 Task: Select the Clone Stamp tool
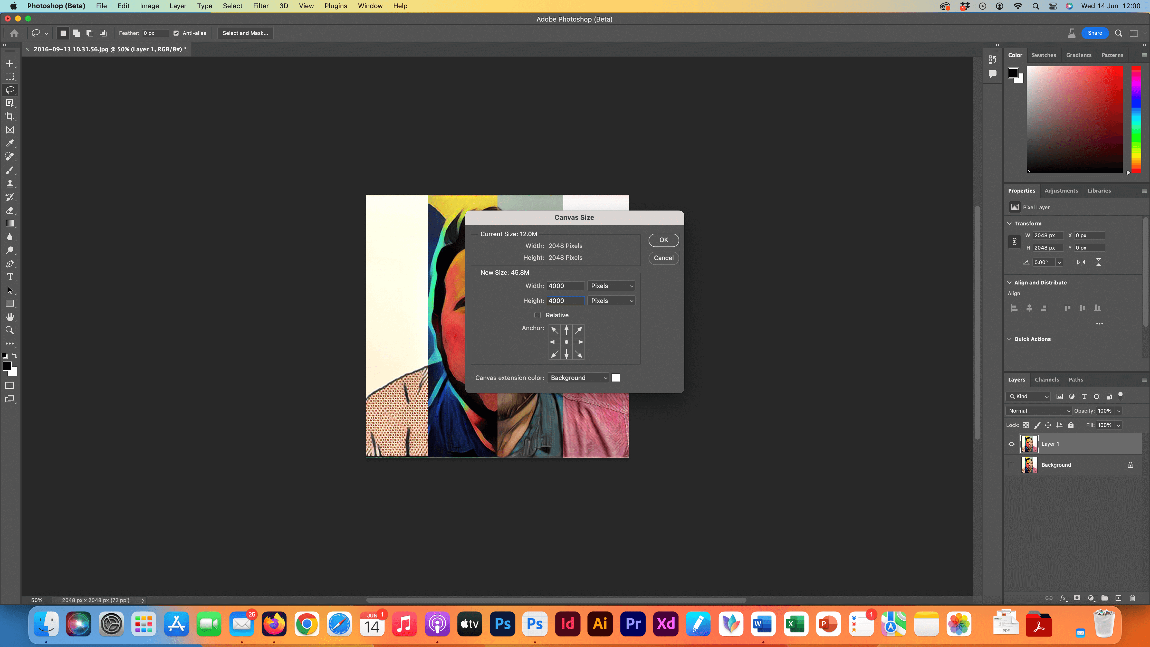pyautogui.click(x=10, y=184)
